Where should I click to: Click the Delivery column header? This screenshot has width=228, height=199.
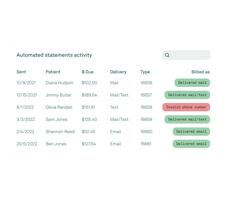pyautogui.click(x=118, y=72)
